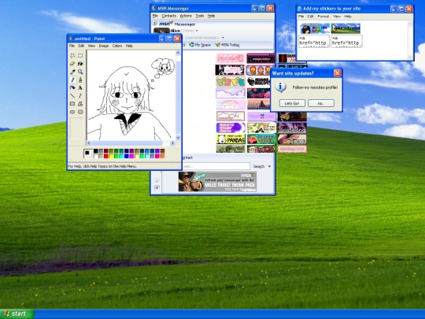The height and width of the screenshot is (319, 425).
Task: Click the first sticker image in stickers window
Action: click(x=315, y=28)
